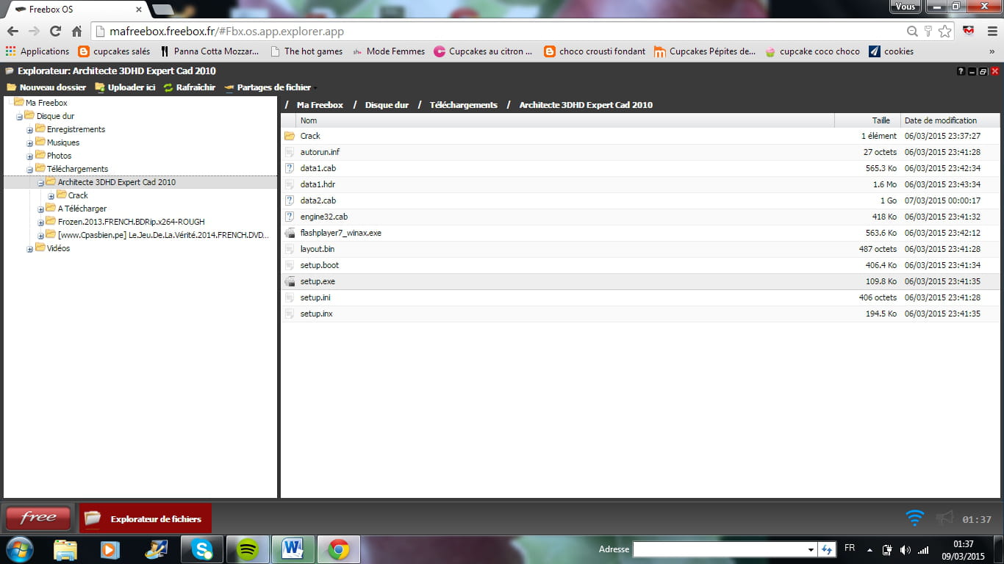Click the Chrome home button
The height and width of the screenshot is (564, 1004).
pos(76,32)
